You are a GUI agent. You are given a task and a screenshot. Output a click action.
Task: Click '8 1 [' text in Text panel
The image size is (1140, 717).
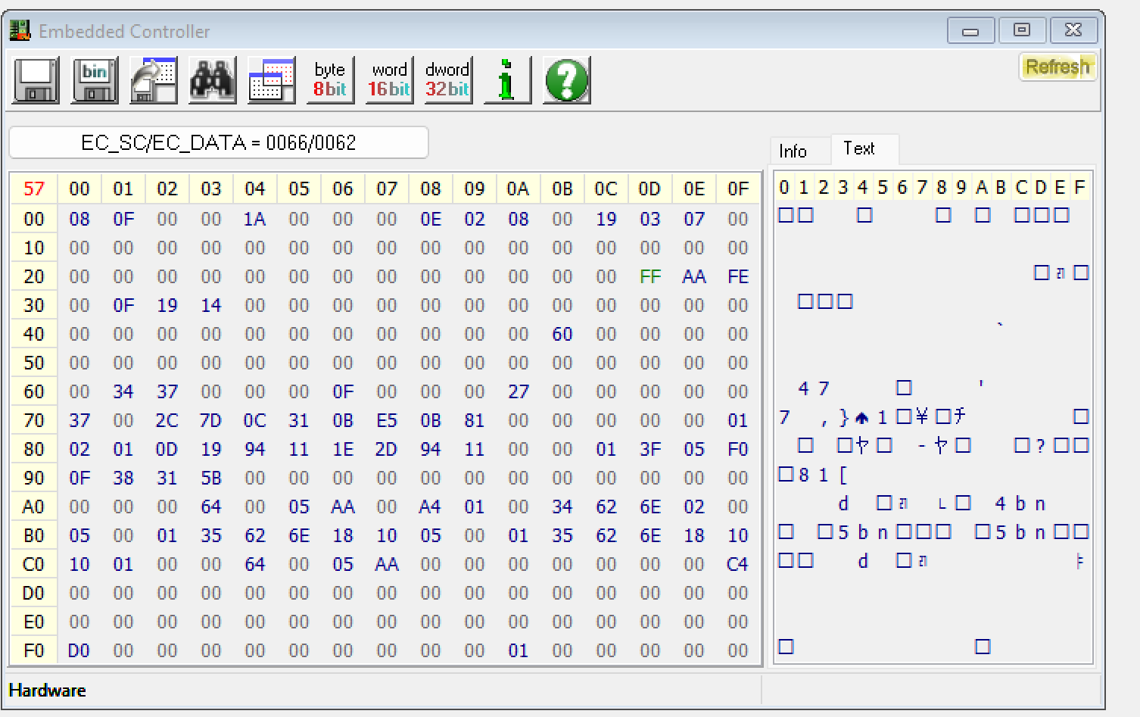[x=824, y=475]
